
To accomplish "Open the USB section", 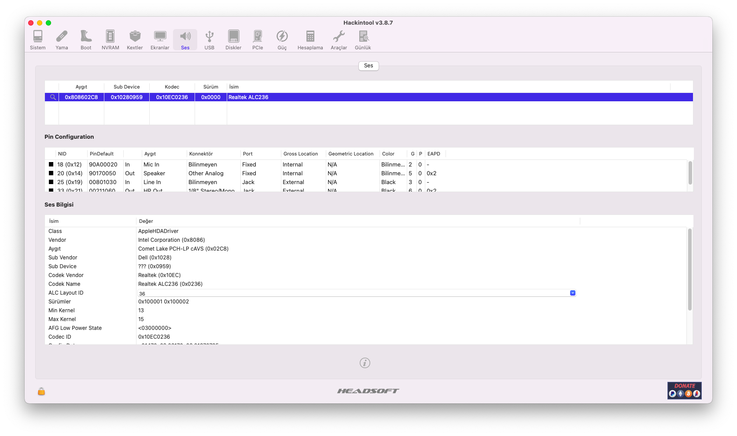I will 209,40.
